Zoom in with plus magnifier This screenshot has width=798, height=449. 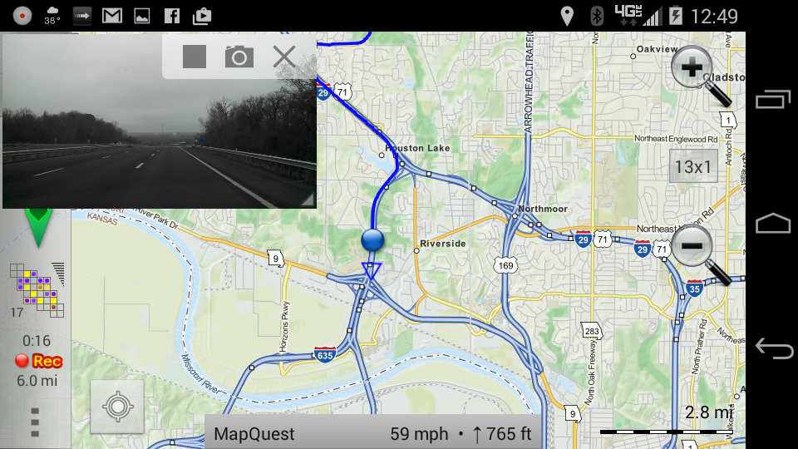(700, 76)
